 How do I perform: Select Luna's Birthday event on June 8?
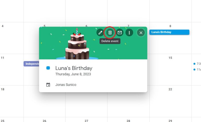click(x=169, y=32)
